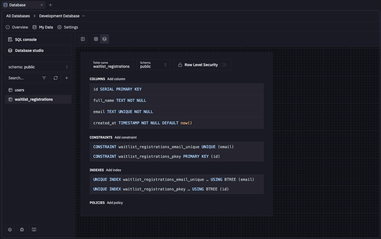Select the schema layers view icon

coord(104,39)
